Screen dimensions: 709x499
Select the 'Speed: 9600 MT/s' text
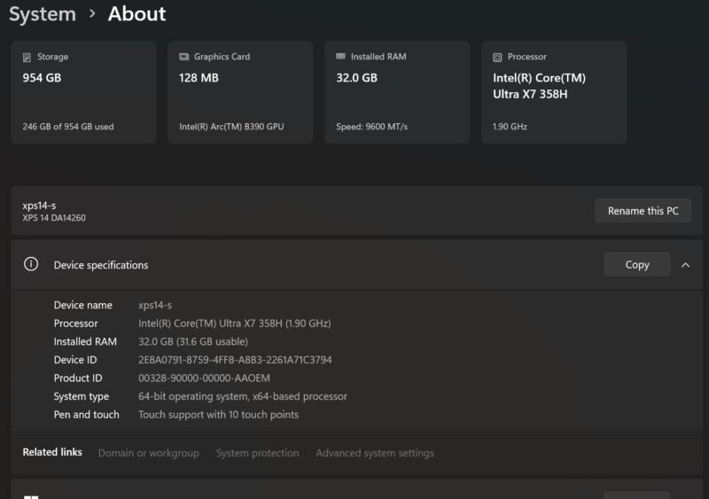coord(371,127)
